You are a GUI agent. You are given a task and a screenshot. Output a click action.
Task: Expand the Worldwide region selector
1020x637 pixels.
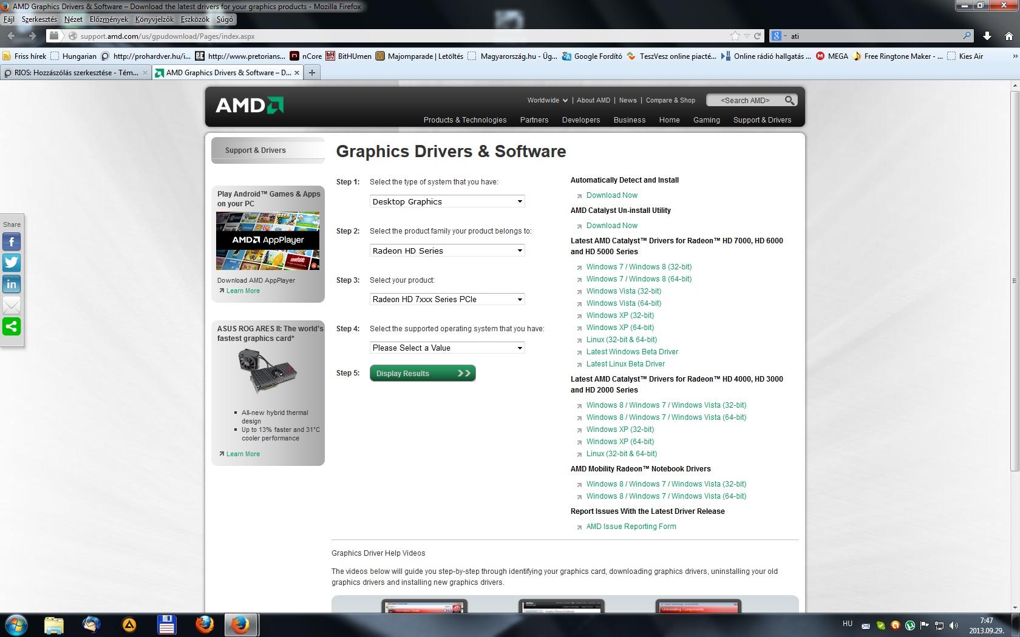pos(547,100)
